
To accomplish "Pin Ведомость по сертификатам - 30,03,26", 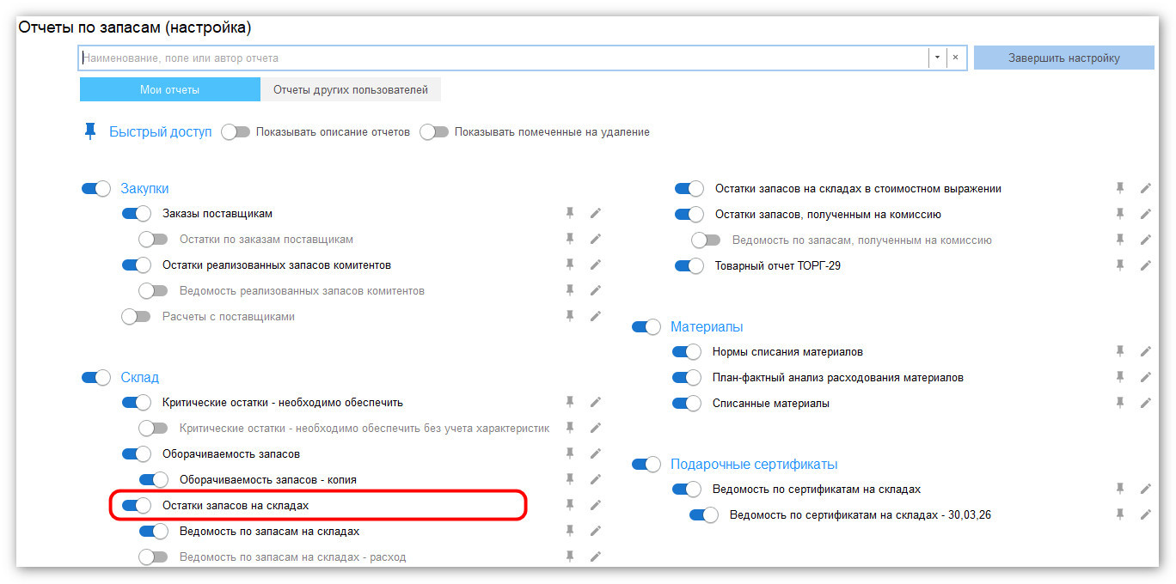I will pos(1119,514).
